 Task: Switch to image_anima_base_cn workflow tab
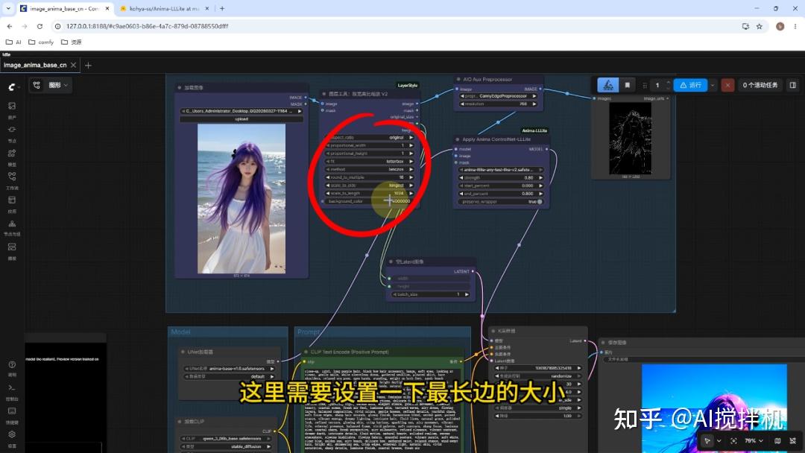pyautogui.click(x=35, y=65)
